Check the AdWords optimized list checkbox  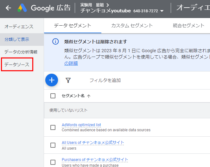coord(53,127)
